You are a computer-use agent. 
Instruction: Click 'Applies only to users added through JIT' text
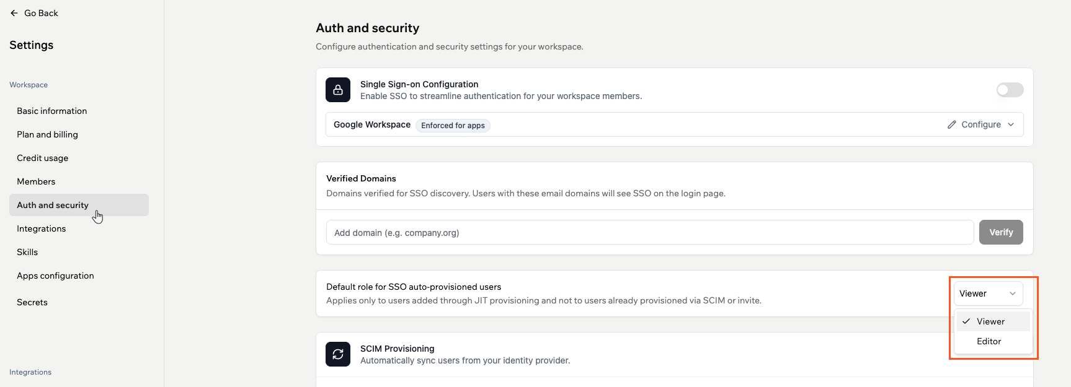[x=544, y=300]
